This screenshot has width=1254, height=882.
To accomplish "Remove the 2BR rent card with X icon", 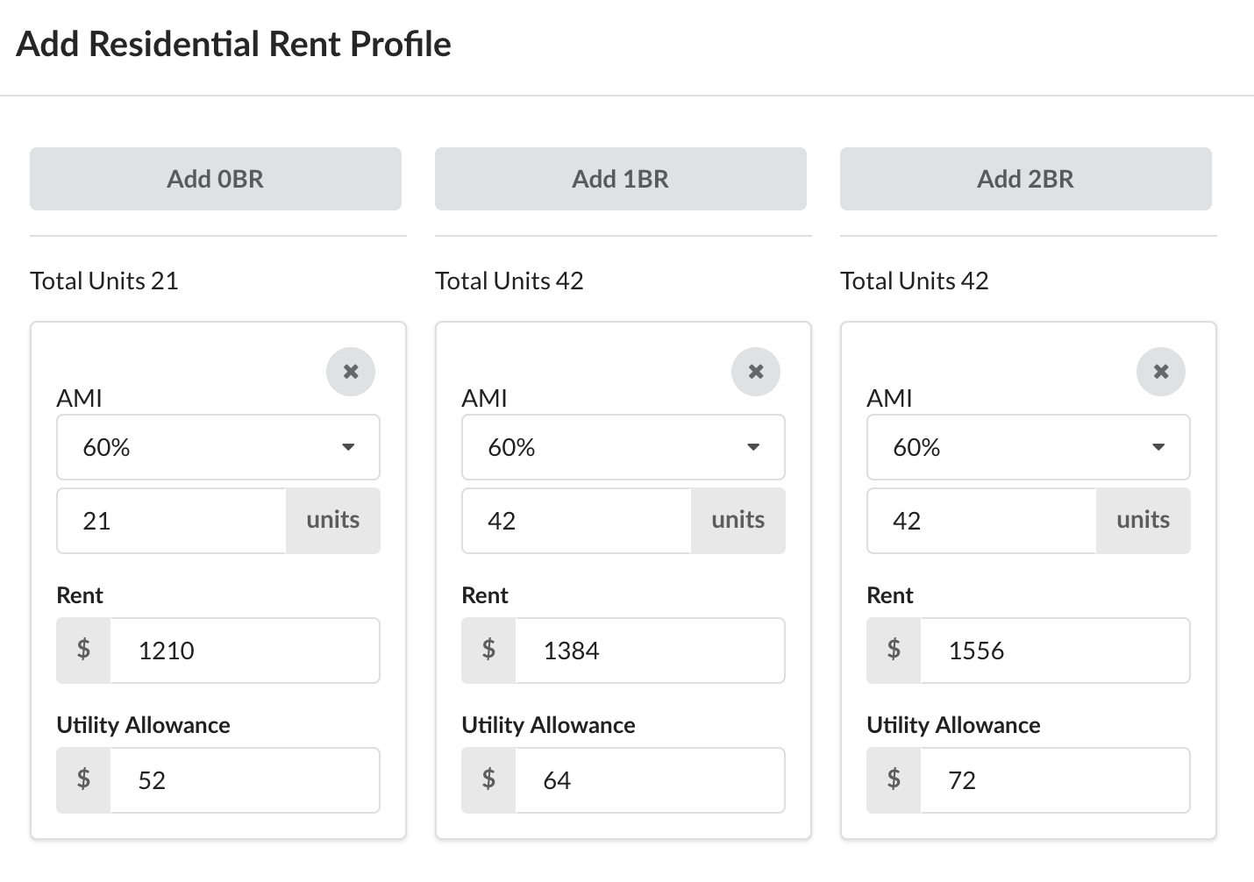I will (1161, 372).
